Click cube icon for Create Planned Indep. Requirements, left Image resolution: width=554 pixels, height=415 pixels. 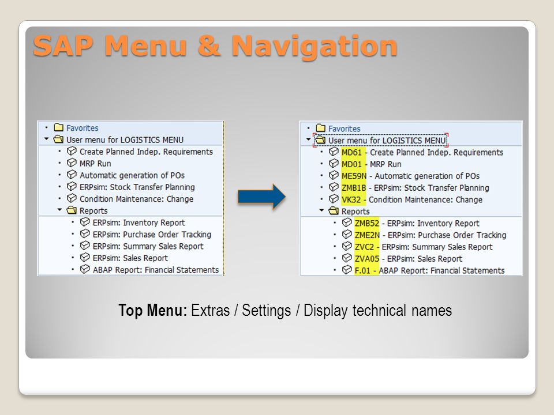coord(72,151)
